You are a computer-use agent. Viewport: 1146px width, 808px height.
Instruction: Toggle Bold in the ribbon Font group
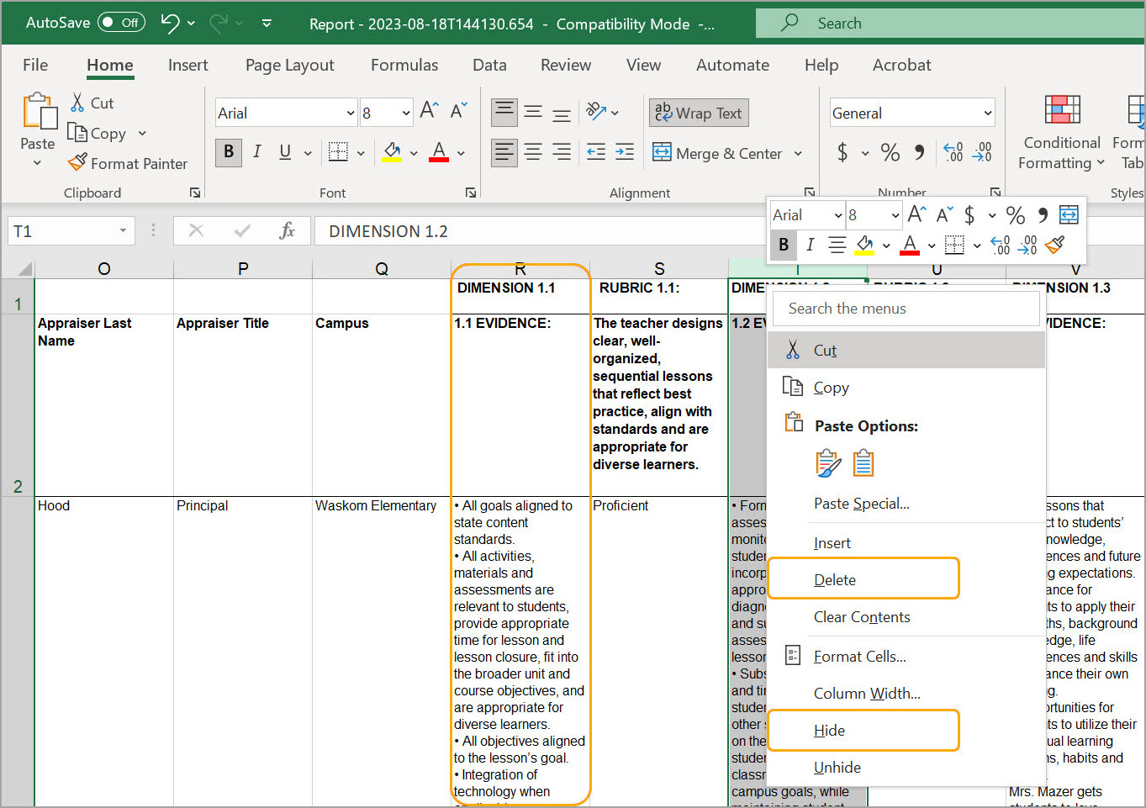(229, 152)
